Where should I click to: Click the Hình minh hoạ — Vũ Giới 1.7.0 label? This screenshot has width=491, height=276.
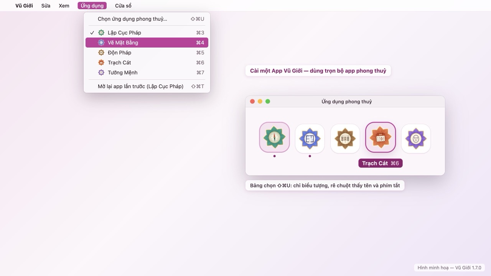point(449,268)
